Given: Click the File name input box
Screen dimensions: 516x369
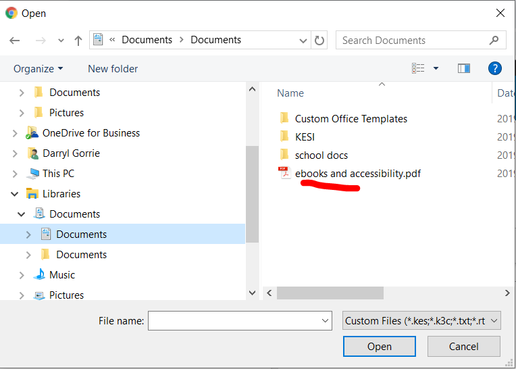Looking at the screenshot, I should pyautogui.click(x=240, y=320).
